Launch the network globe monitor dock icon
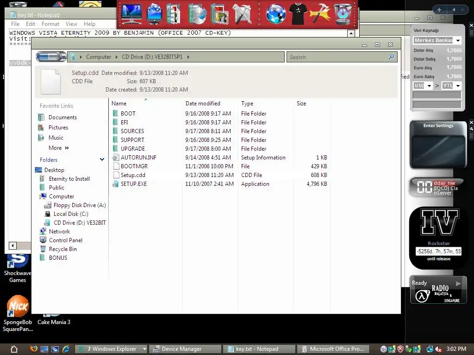Screen dimensions: 474x355 point(155,14)
